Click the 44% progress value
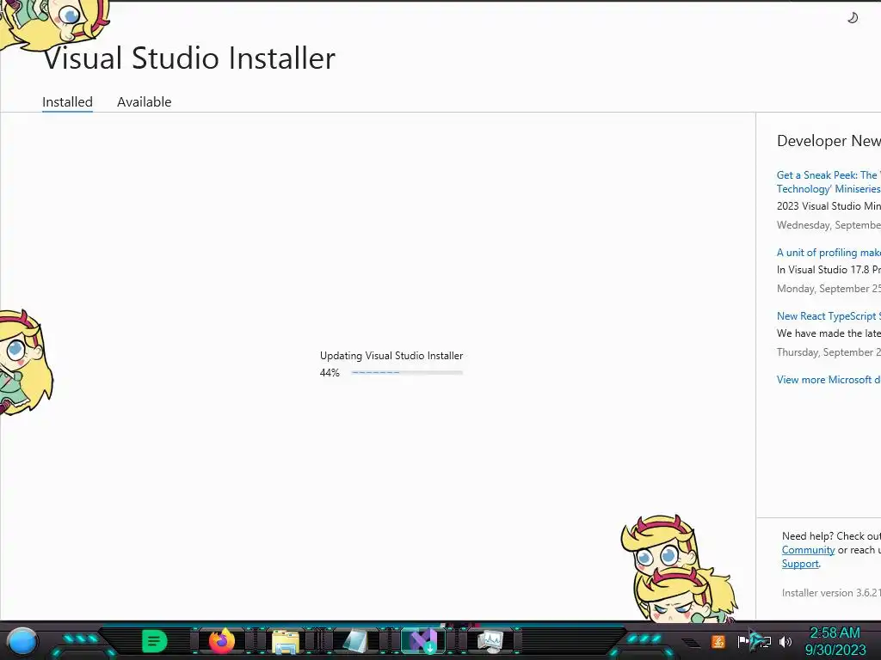The width and height of the screenshot is (881, 660). (330, 373)
